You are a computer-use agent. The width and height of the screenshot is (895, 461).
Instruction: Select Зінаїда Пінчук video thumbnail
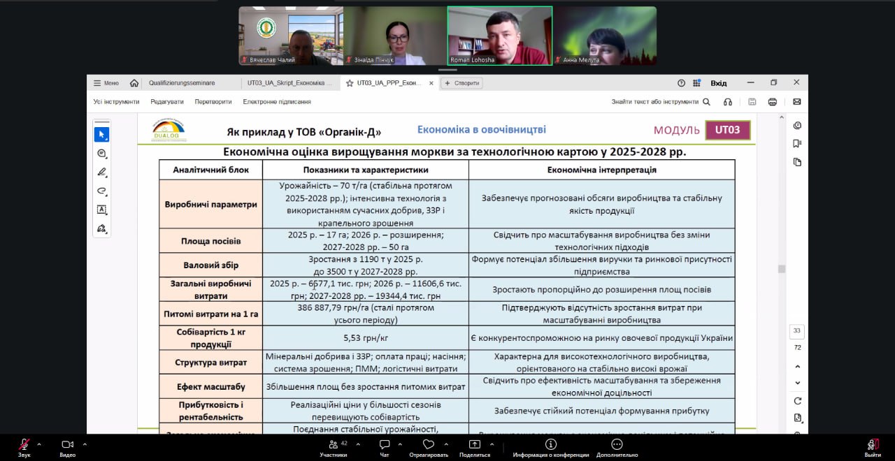point(395,36)
